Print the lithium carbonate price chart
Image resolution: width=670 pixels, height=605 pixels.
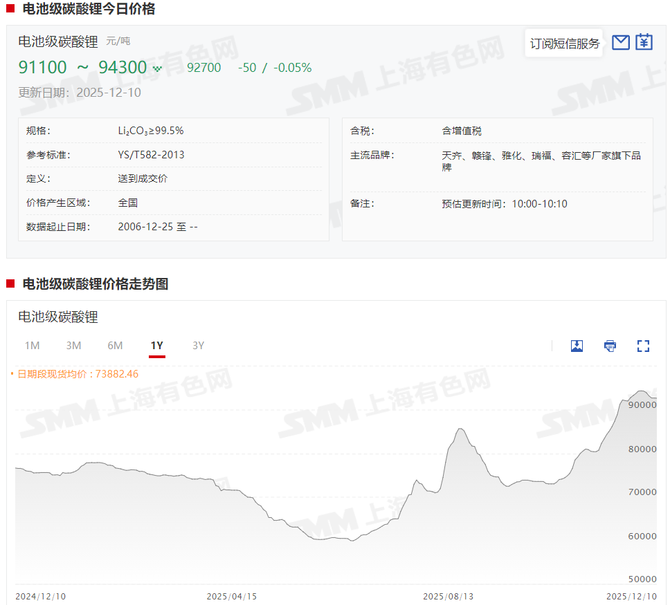click(x=610, y=346)
